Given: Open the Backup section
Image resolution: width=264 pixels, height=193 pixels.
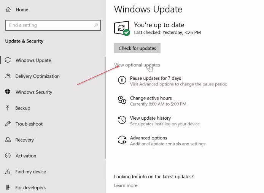Looking at the screenshot, I should point(23,108).
